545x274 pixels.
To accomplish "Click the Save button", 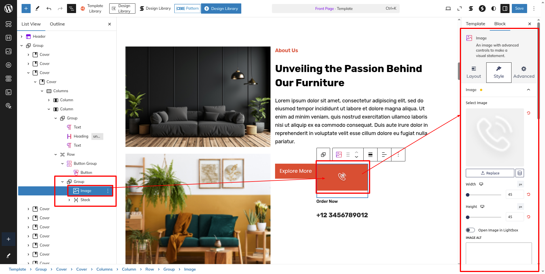I will (x=519, y=9).
